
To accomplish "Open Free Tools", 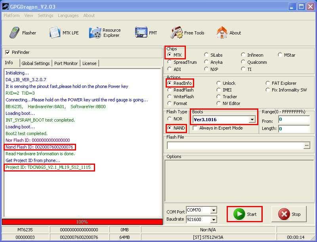I will [187, 33].
